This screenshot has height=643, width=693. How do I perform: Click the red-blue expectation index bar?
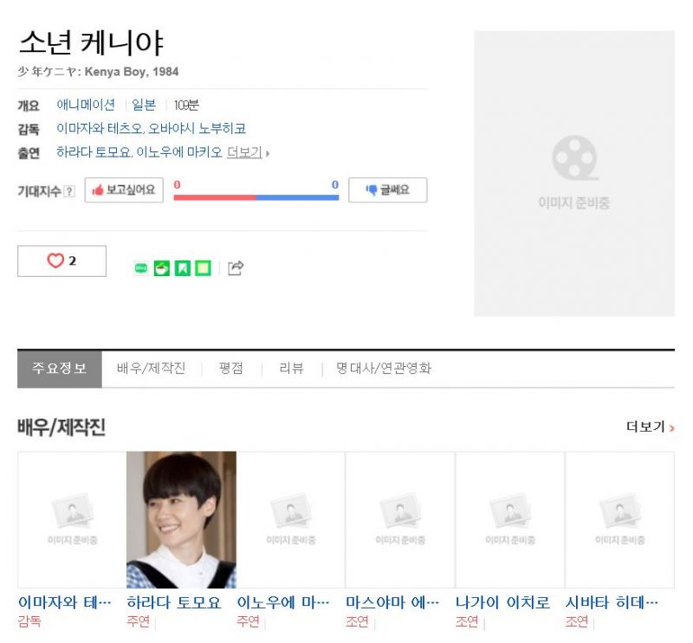pyautogui.click(x=256, y=197)
